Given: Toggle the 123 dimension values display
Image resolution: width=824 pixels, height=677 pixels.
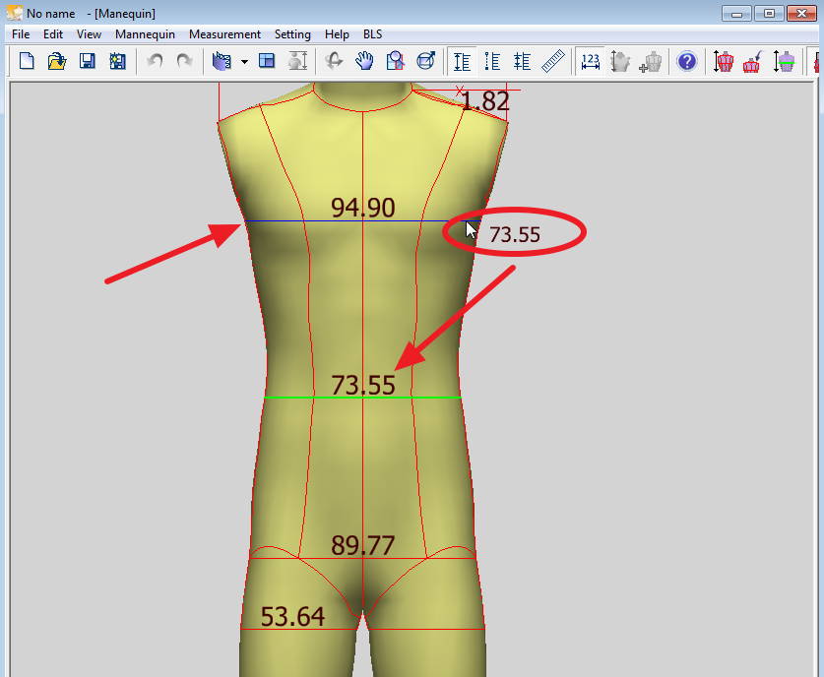Looking at the screenshot, I should (591, 61).
